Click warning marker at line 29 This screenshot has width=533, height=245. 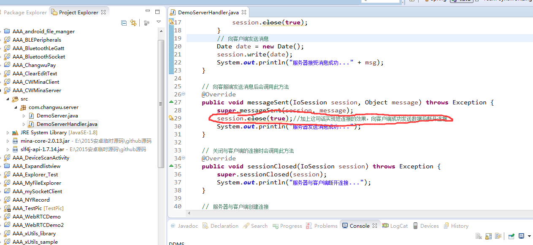pyautogui.click(x=171, y=118)
